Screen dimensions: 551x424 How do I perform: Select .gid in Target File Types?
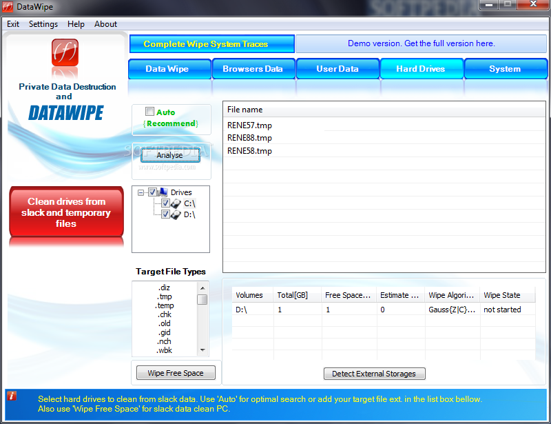(x=165, y=332)
